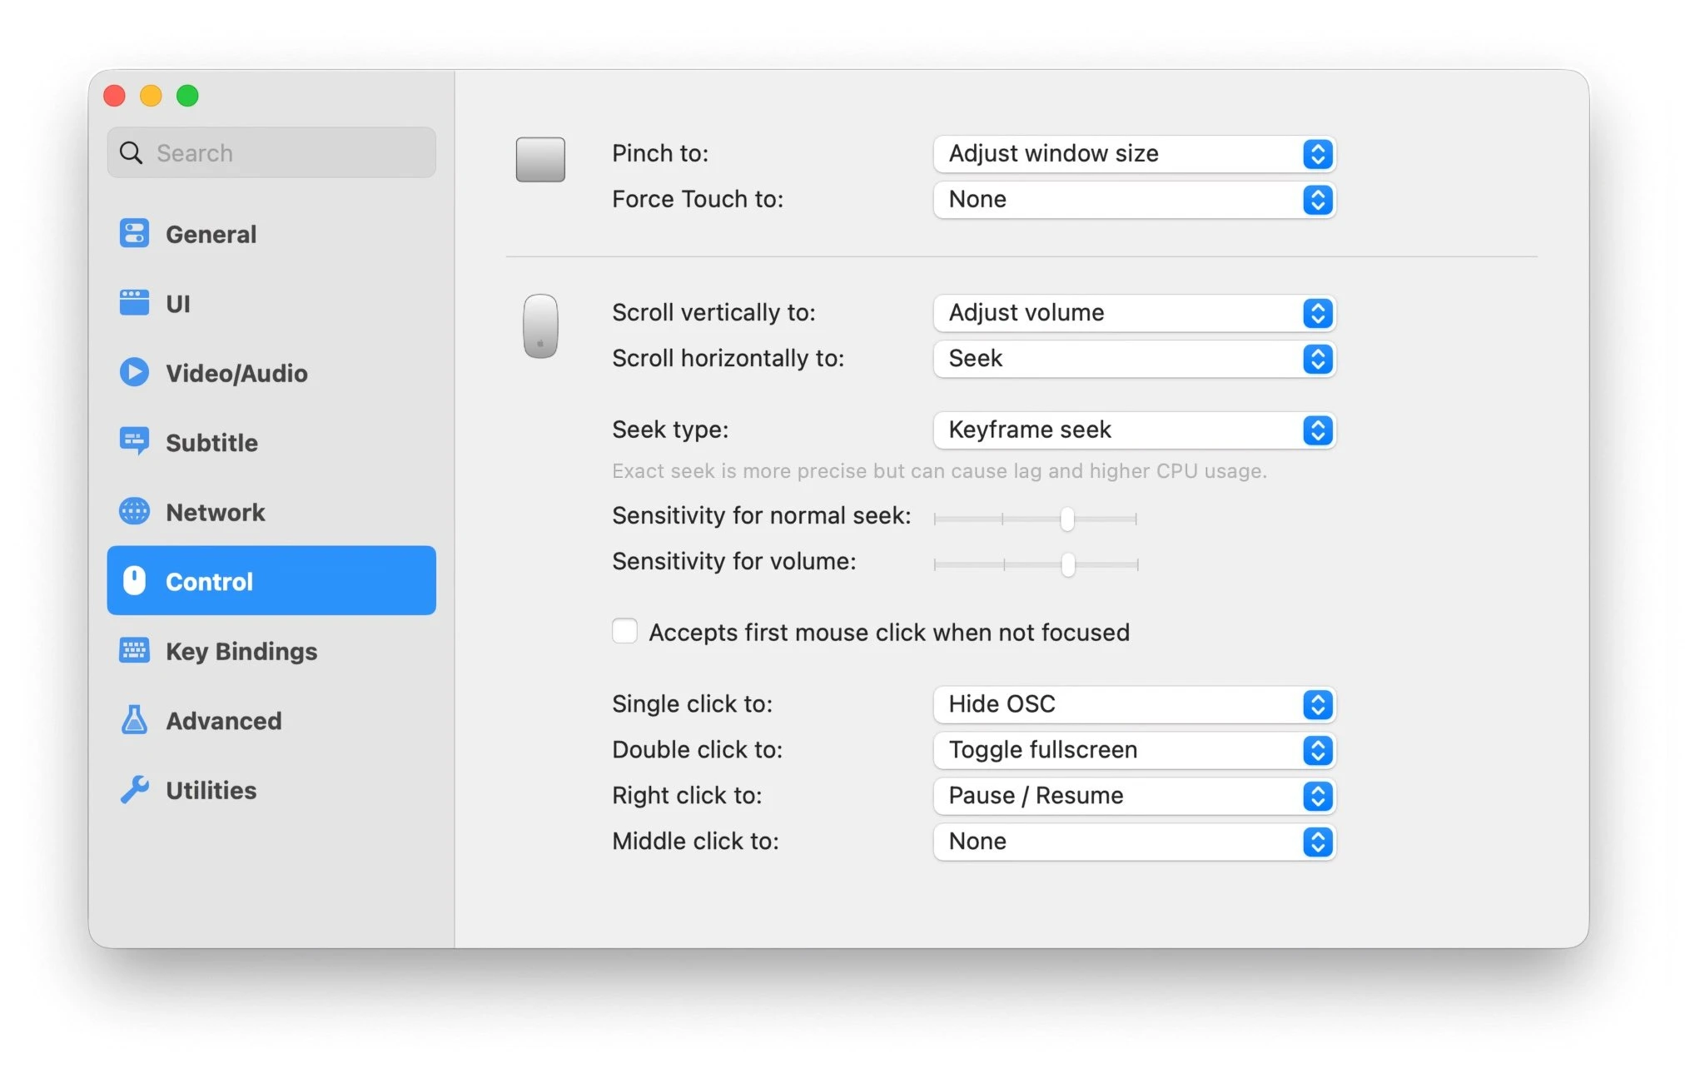
Task: Click the UI window icon in sidebar
Action: [134, 303]
